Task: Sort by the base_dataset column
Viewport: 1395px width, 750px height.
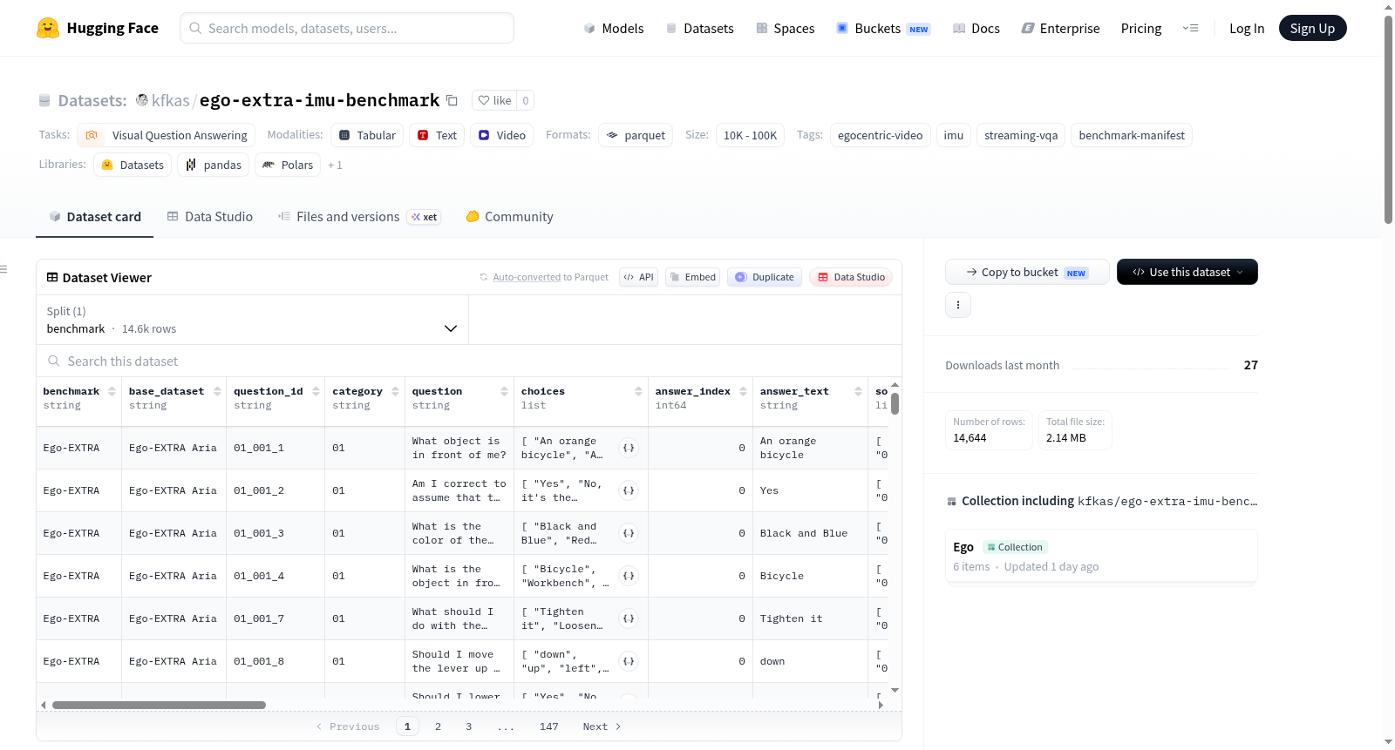Action: (x=217, y=392)
